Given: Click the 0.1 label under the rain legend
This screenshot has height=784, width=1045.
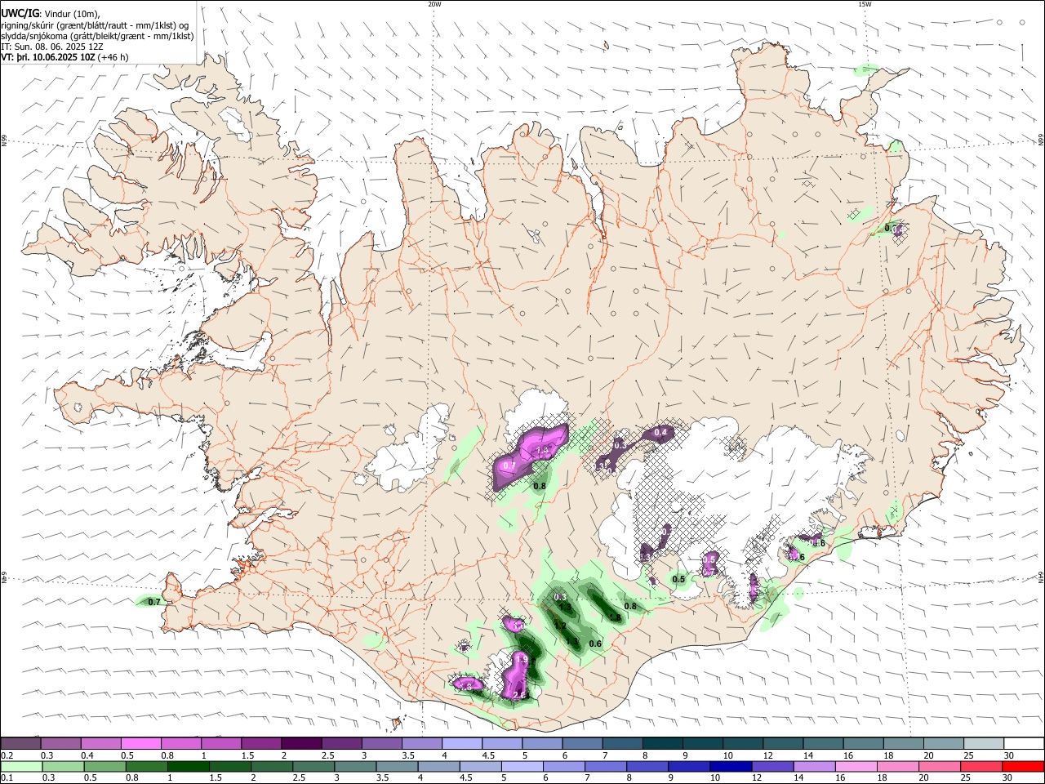Looking at the screenshot, I should tap(7, 778).
